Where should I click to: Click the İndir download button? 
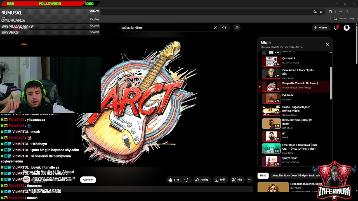click(x=220, y=180)
